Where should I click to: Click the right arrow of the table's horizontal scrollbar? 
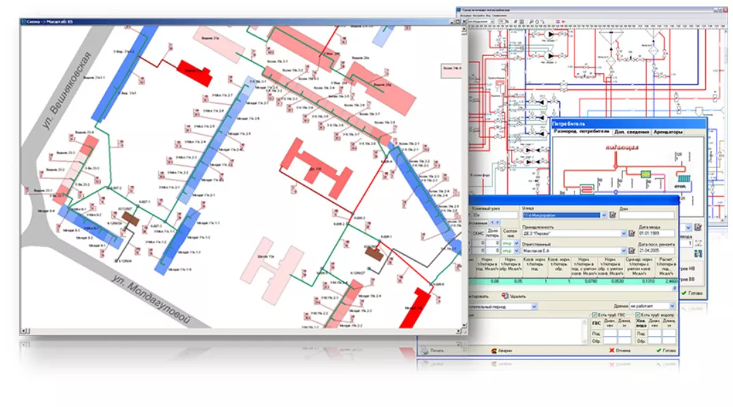[674, 288]
